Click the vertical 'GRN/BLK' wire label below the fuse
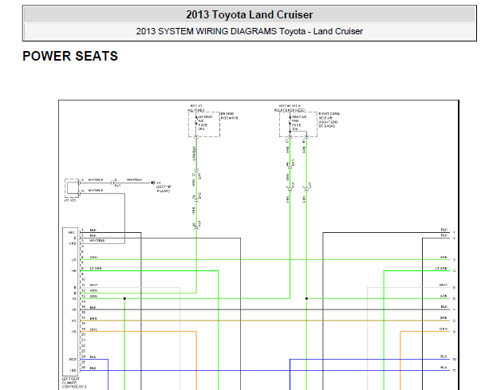485x390 pixels. pos(194,153)
